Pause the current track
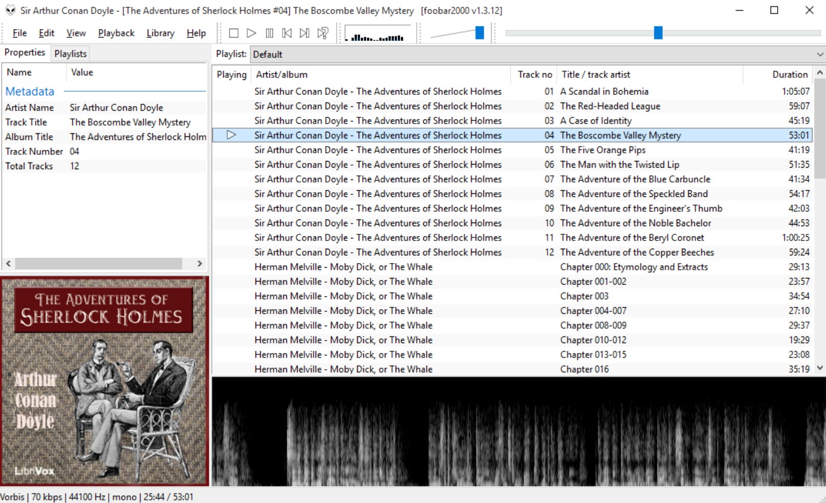826x503 pixels. pos(268,32)
